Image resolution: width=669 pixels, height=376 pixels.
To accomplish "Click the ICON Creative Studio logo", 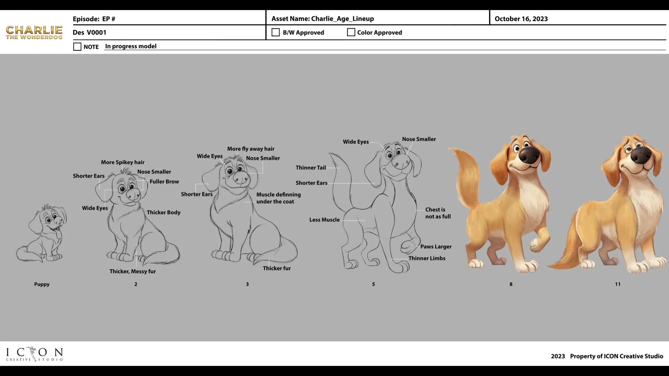I will coord(34,354).
